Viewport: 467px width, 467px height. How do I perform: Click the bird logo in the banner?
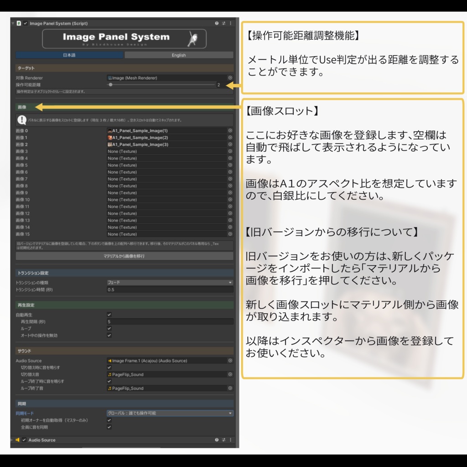(x=193, y=39)
